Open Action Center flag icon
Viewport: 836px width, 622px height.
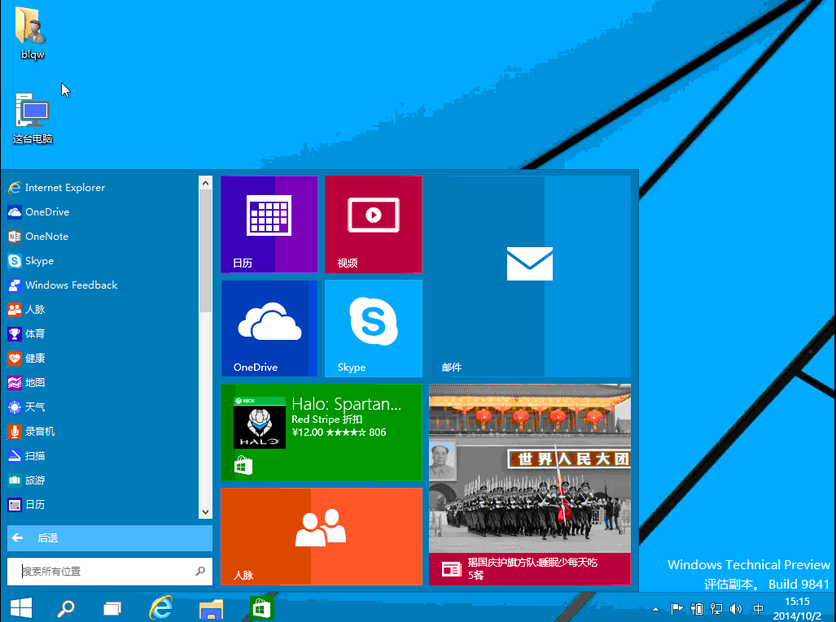tap(676, 608)
